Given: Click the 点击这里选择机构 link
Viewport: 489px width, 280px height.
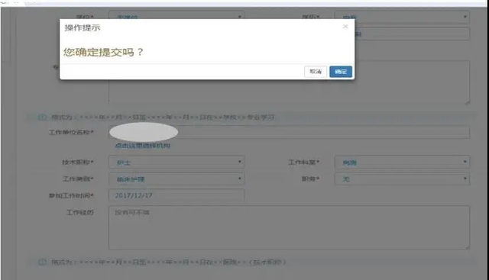Looking at the screenshot, I should [143, 146].
